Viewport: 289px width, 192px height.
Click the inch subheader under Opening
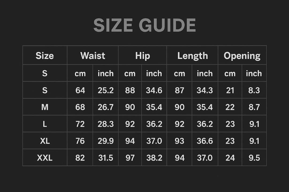point(254,73)
